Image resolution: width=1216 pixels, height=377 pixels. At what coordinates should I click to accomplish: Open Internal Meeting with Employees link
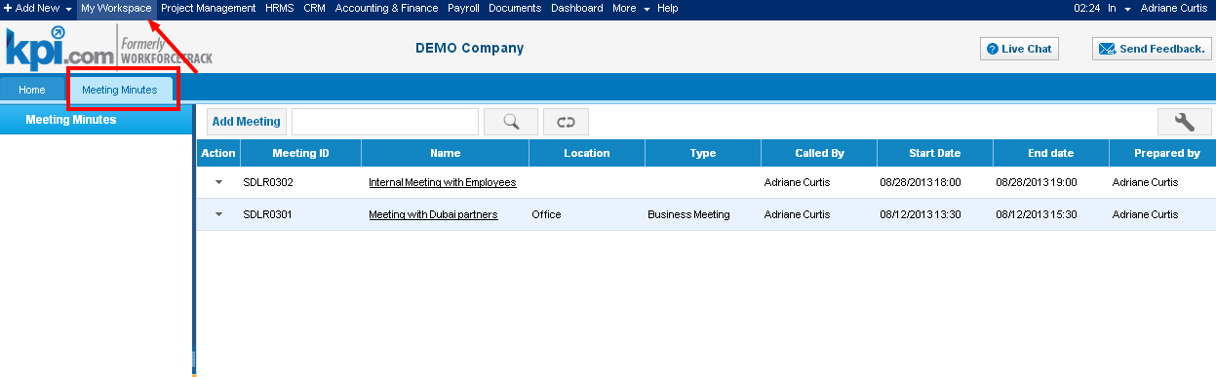[442, 182]
